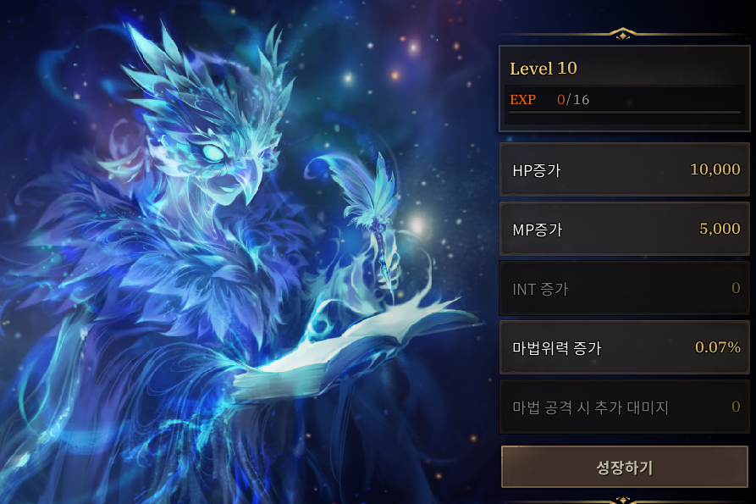Click the 0.07% magic power value
This screenshot has height=504, width=756.
coord(717,347)
